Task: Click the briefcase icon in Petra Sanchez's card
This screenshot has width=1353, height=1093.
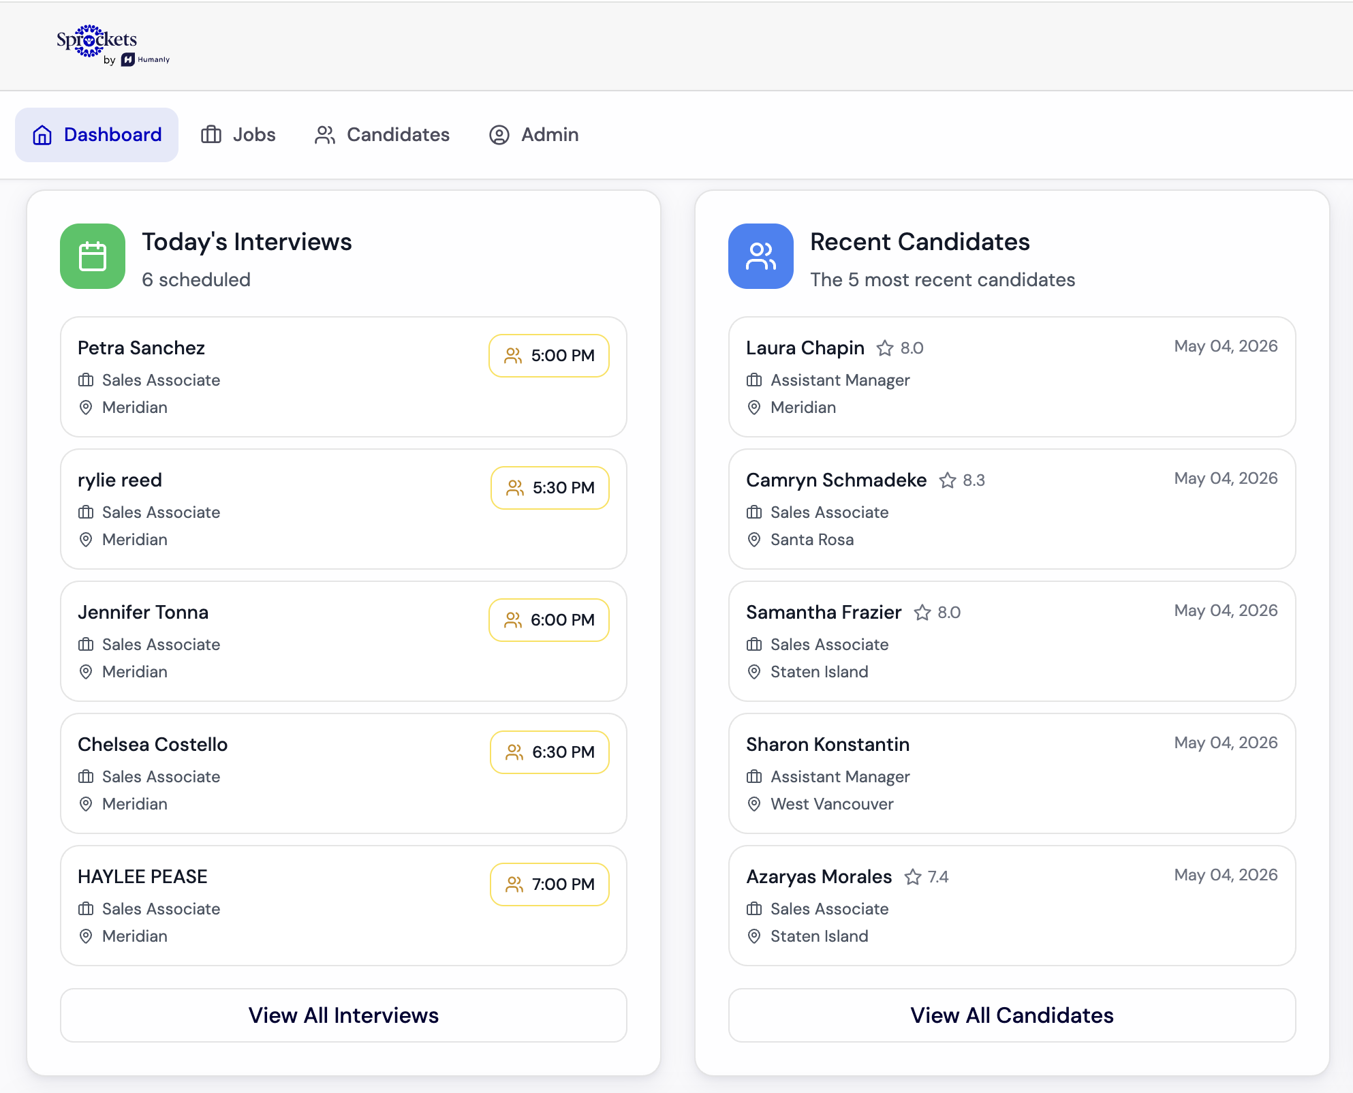Action: coord(86,380)
